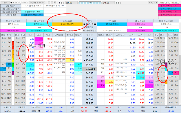This screenshot has height=113, width=181.
Task: Click the cyan 풋옵션 마디가 : 4.03 cell
Action: coord(32,12)
